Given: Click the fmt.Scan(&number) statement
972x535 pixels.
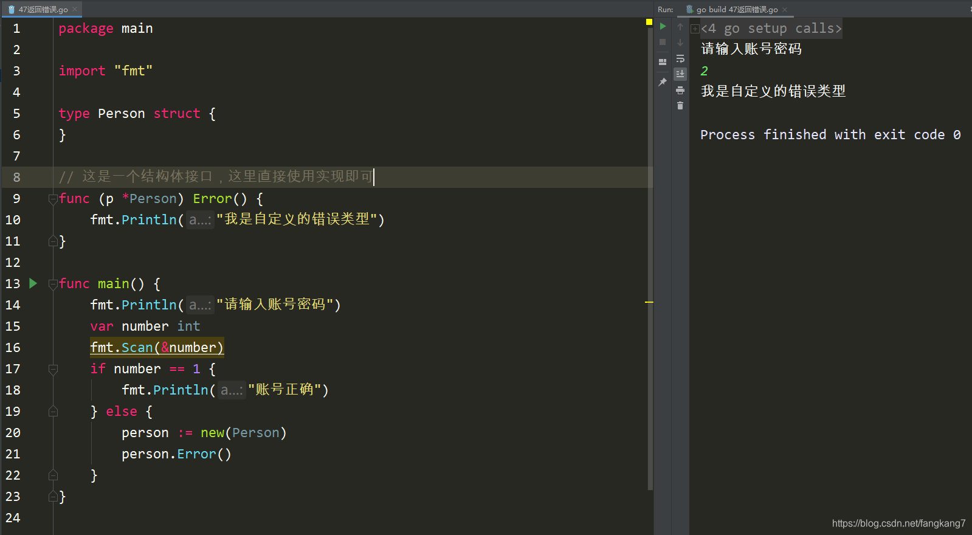Looking at the screenshot, I should tap(157, 347).
